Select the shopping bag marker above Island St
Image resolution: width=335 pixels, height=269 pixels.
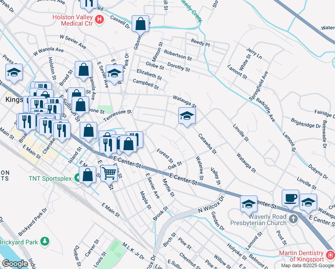coord(88,131)
